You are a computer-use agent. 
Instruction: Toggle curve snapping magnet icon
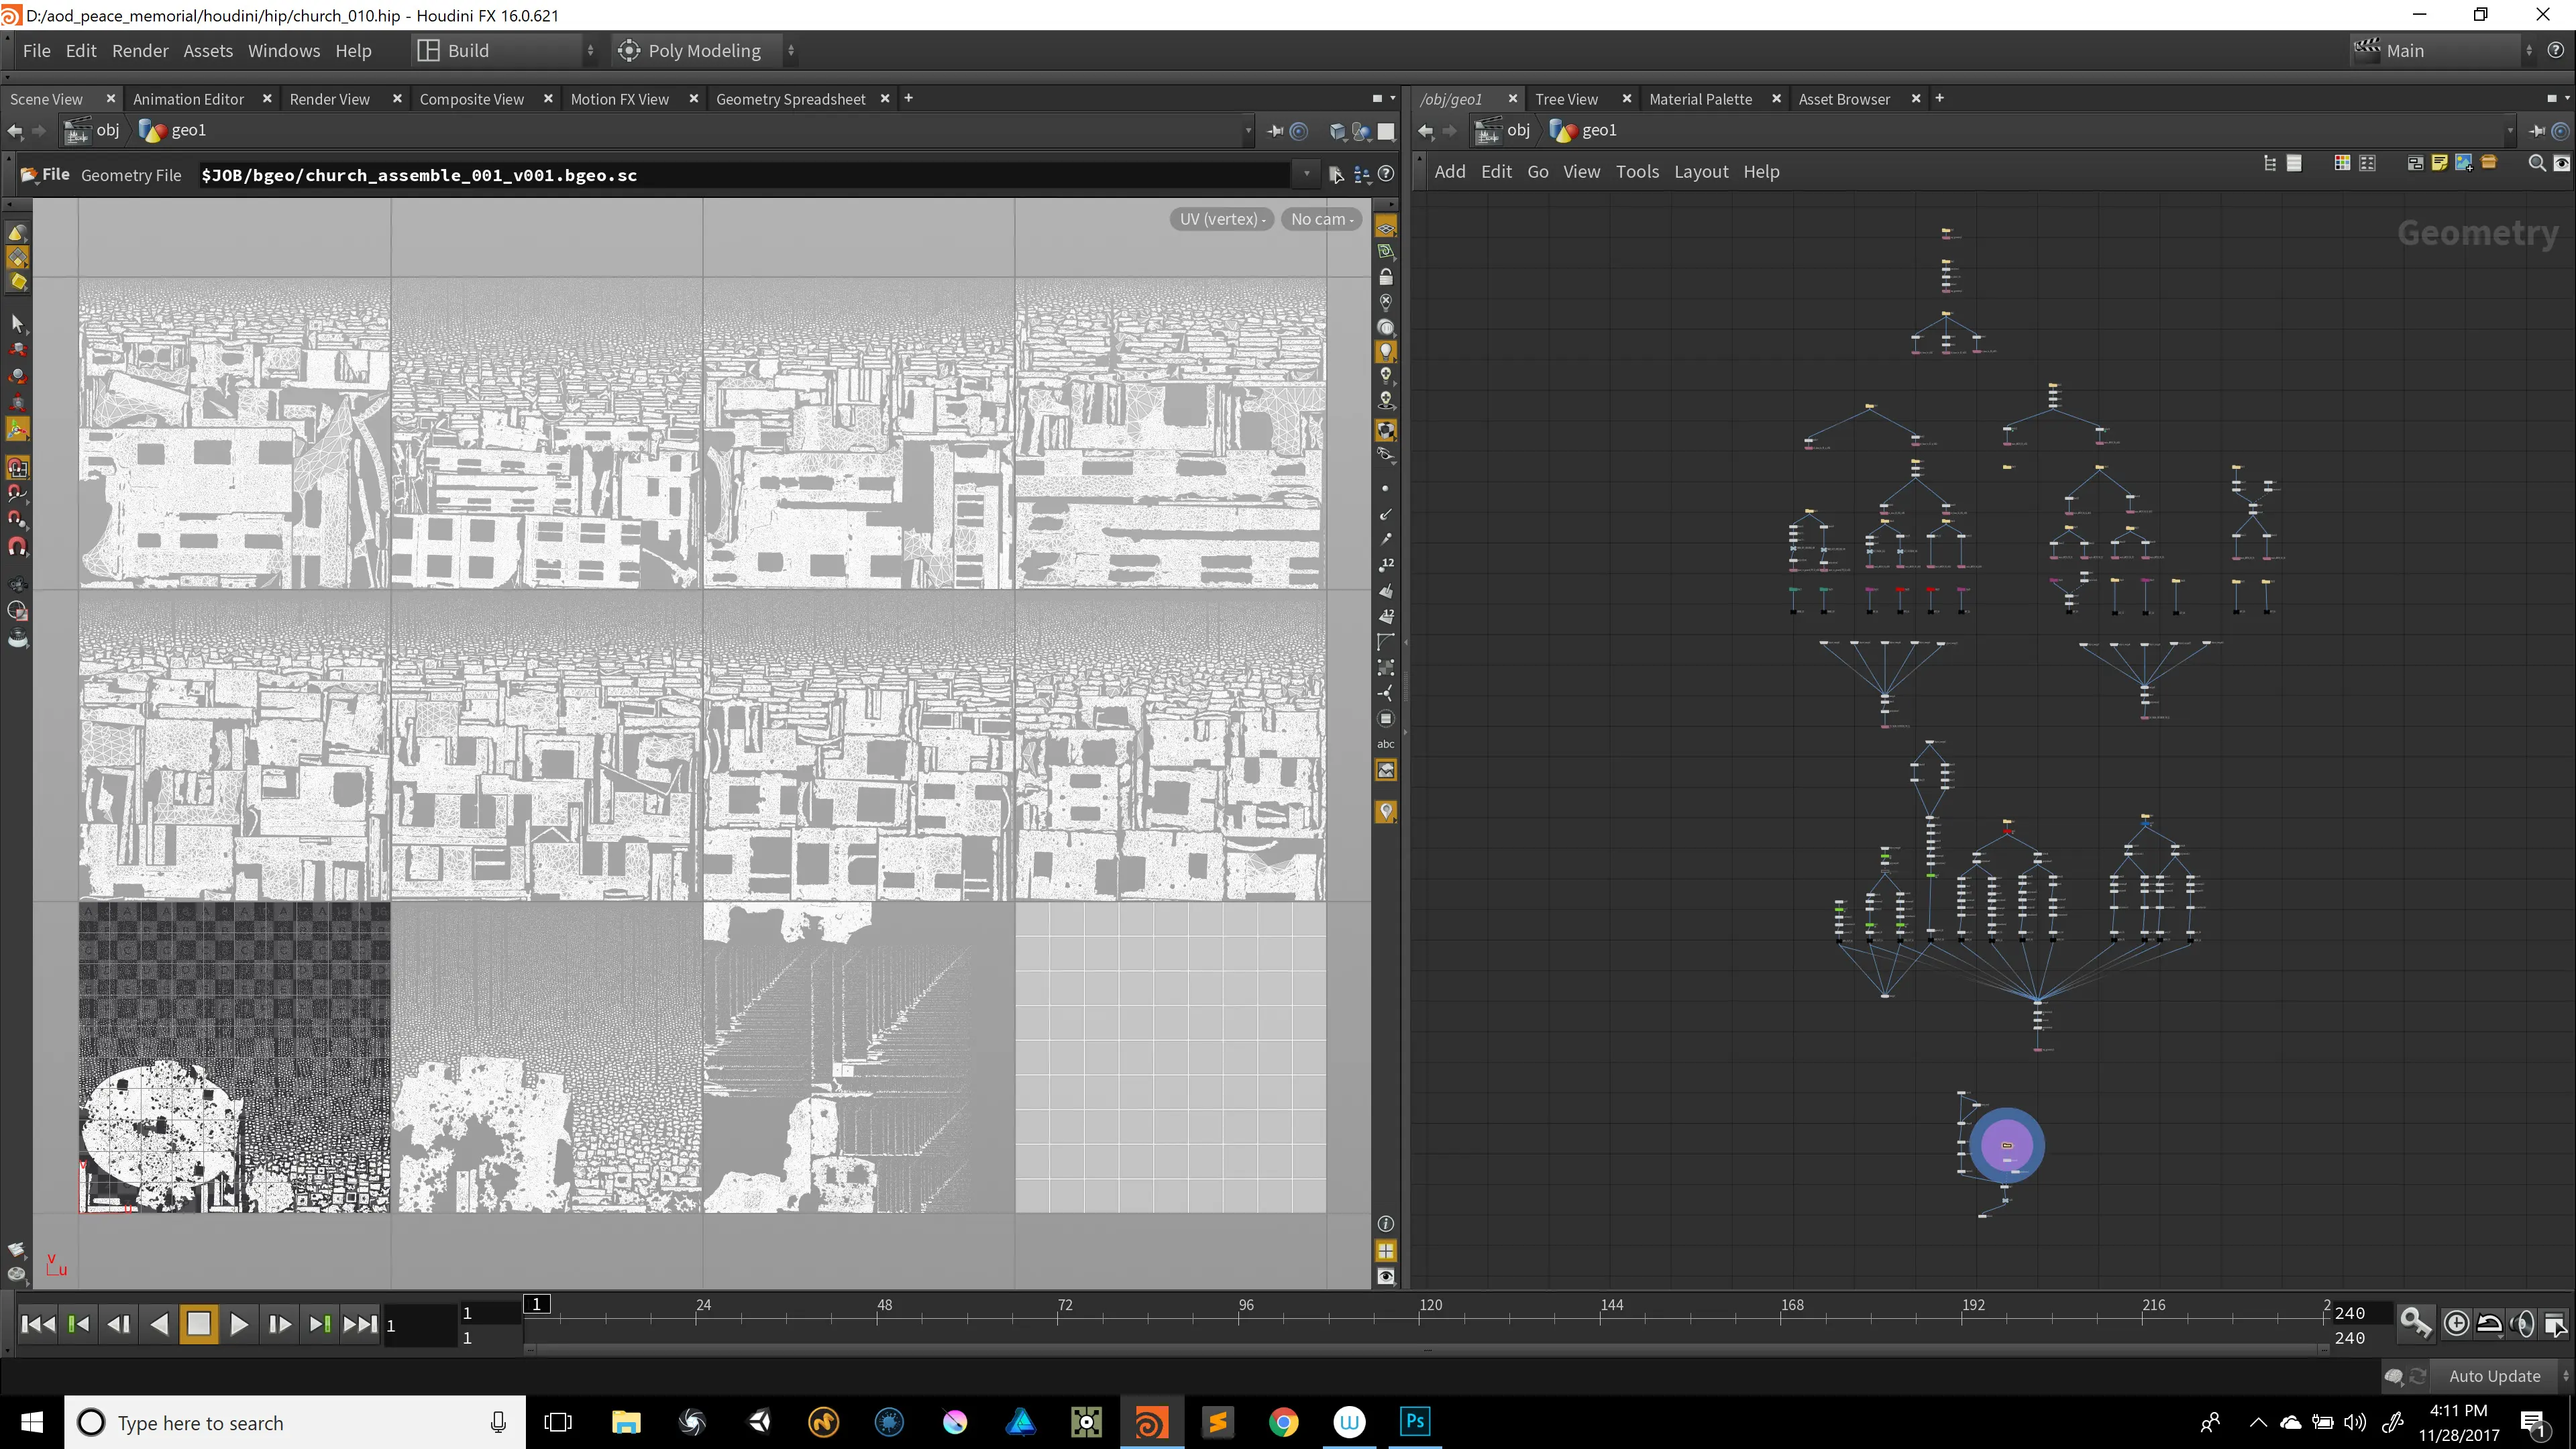pos(17,493)
